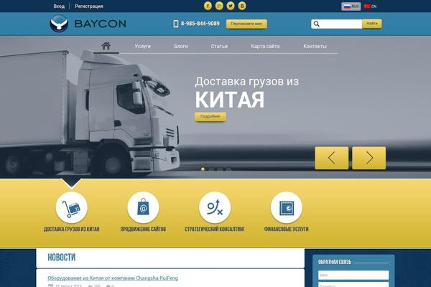This screenshot has height=287, width=431.
Task: Open the Google Plus social icon
Action: tap(219, 6)
